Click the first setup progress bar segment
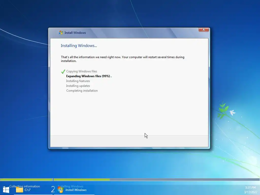260x195 pixels. click(x=26, y=180)
